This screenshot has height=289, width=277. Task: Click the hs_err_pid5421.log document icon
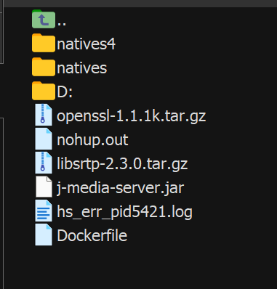tap(44, 211)
